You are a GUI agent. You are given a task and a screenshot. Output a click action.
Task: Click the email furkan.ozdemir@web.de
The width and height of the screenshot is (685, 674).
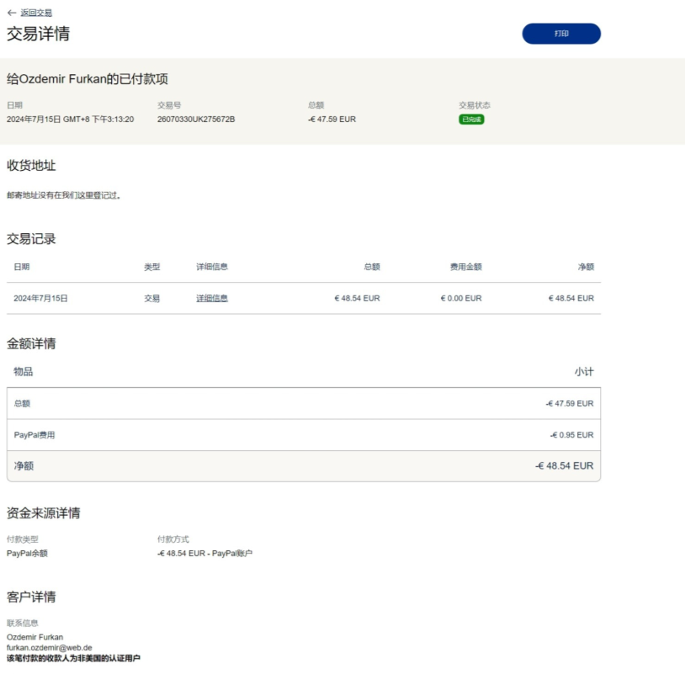pyautogui.click(x=50, y=648)
